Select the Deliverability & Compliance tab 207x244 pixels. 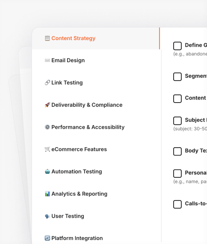point(97,105)
